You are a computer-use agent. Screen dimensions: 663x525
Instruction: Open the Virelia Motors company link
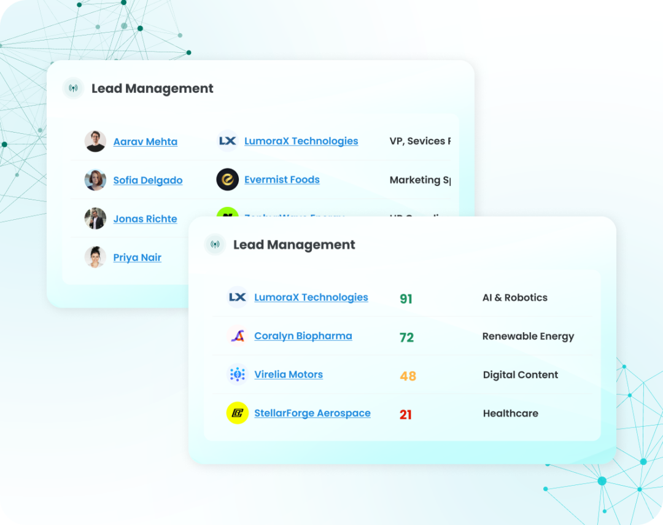click(289, 375)
